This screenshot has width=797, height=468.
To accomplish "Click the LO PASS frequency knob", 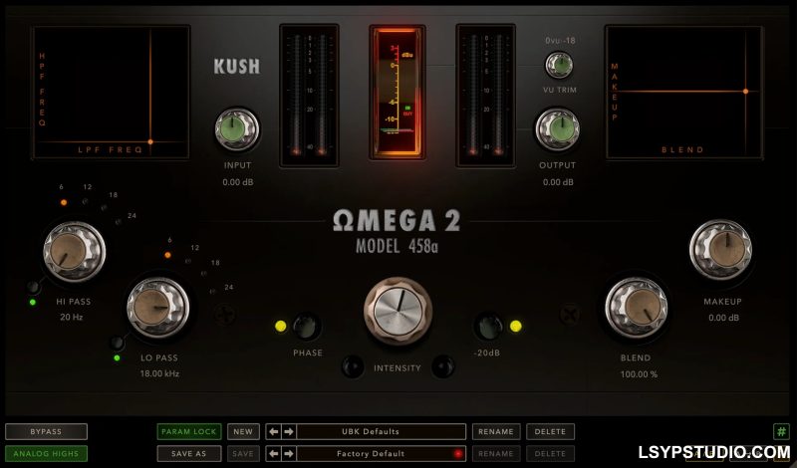I will tap(157, 307).
